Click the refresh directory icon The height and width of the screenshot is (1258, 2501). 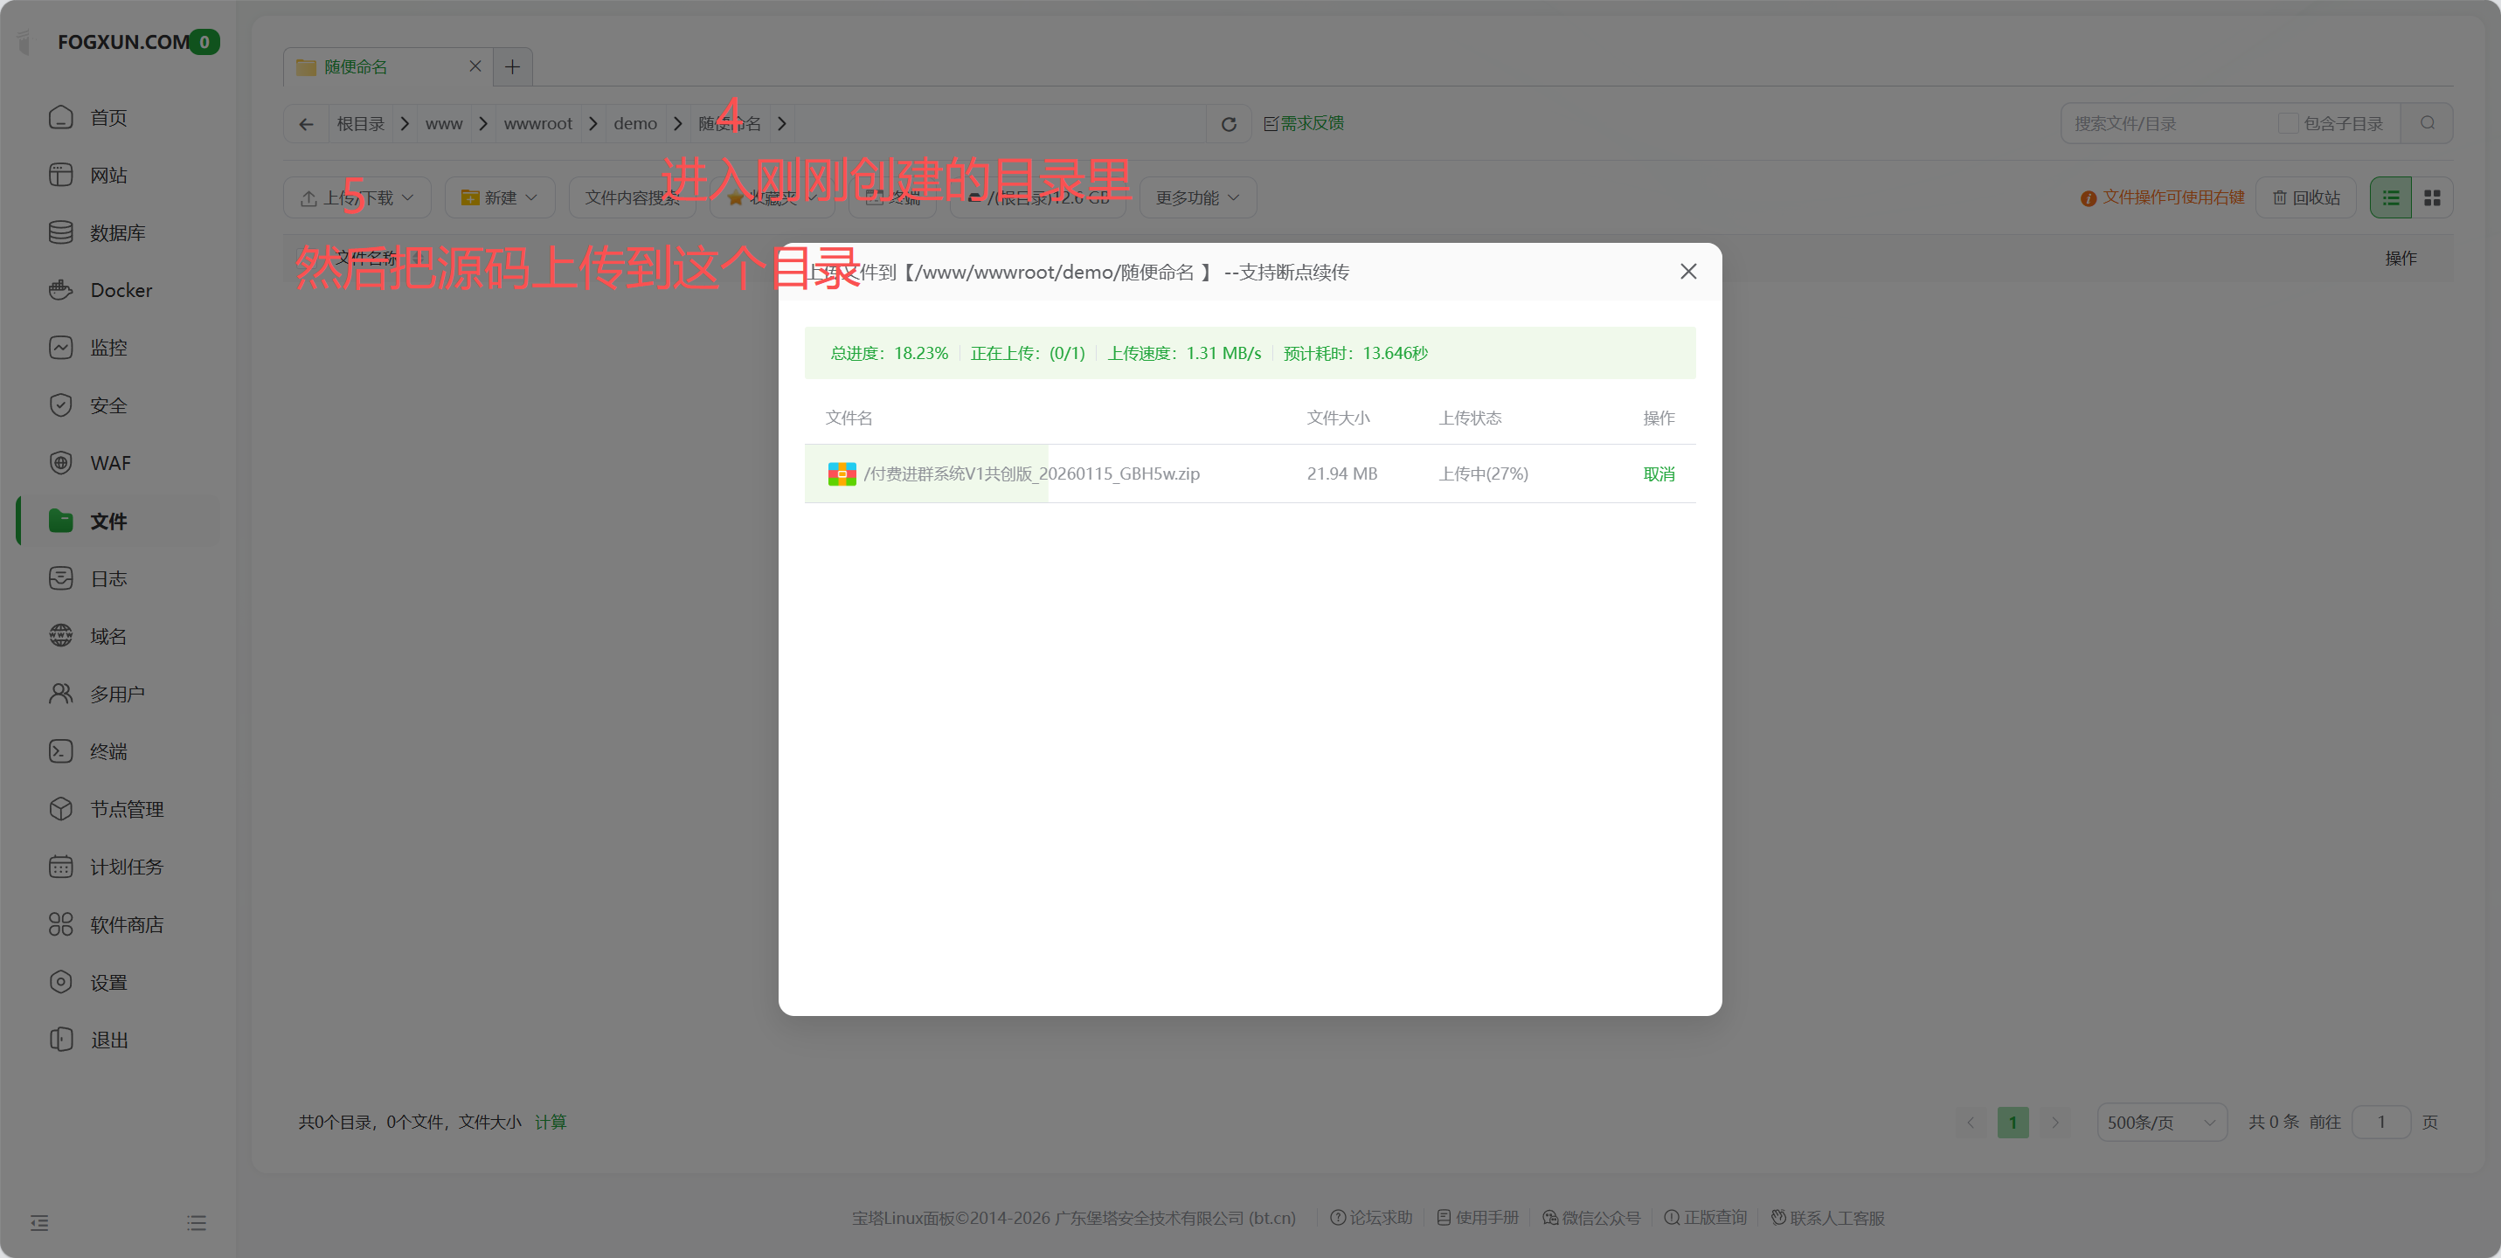(x=1228, y=124)
